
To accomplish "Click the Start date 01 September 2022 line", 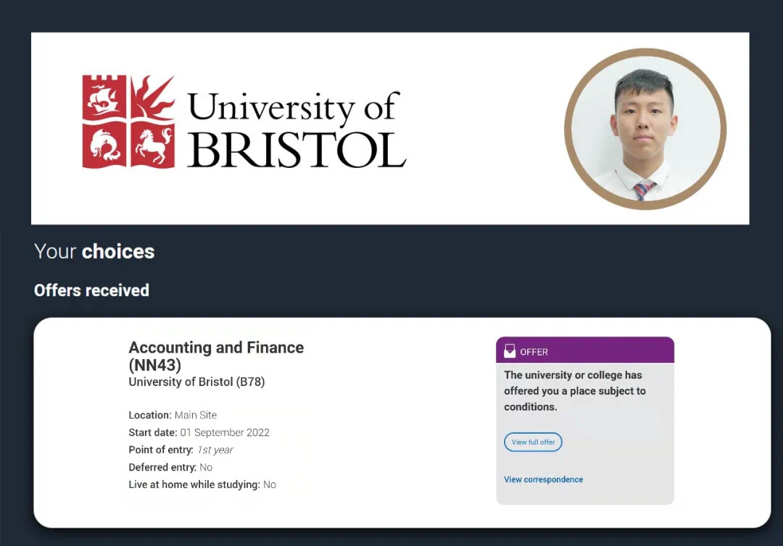I will pyautogui.click(x=199, y=432).
